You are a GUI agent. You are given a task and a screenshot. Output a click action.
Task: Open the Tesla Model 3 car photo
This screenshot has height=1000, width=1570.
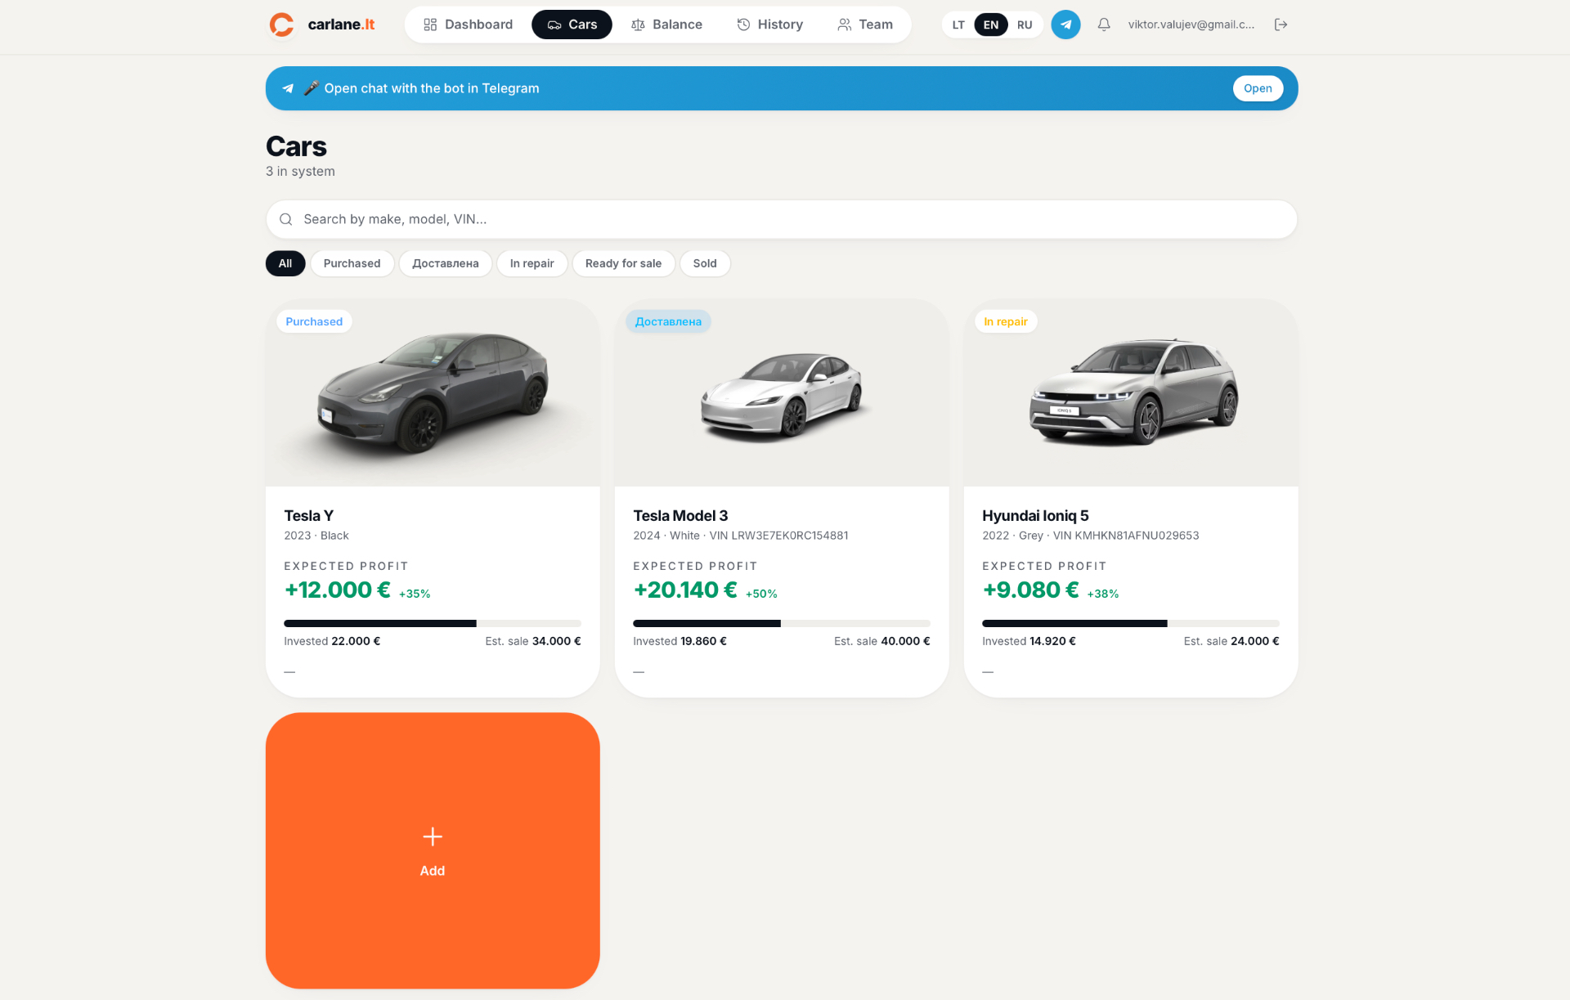[x=782, y=392]
